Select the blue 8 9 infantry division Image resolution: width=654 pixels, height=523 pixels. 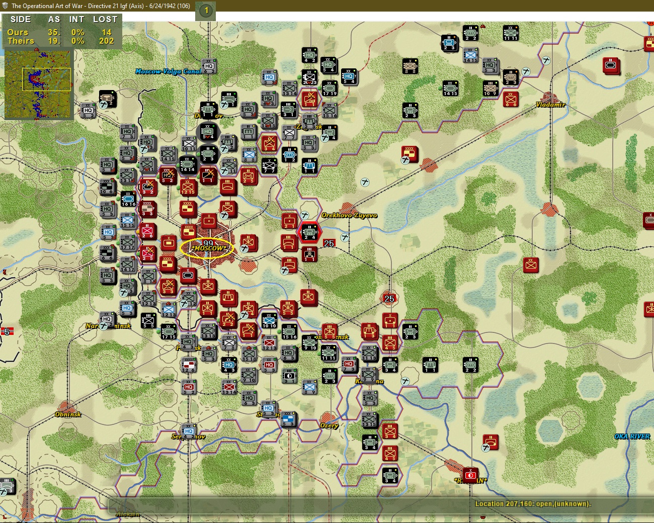(309, 386)
